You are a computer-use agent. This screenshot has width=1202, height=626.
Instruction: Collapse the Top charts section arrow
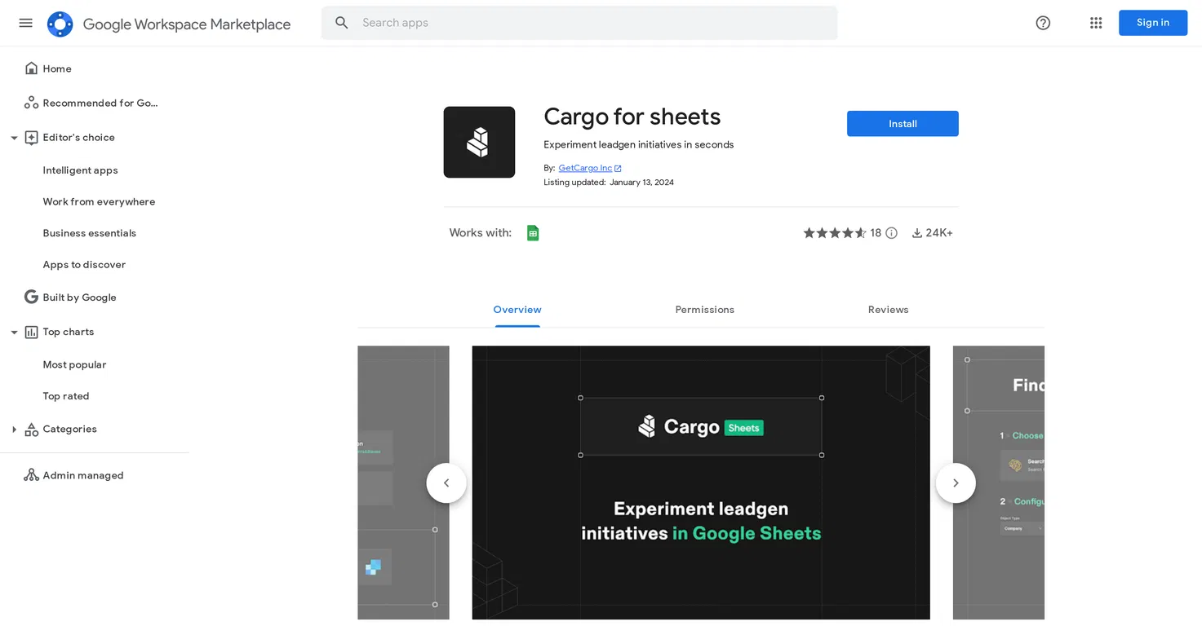pyautogui.click(x=14, y=332)
